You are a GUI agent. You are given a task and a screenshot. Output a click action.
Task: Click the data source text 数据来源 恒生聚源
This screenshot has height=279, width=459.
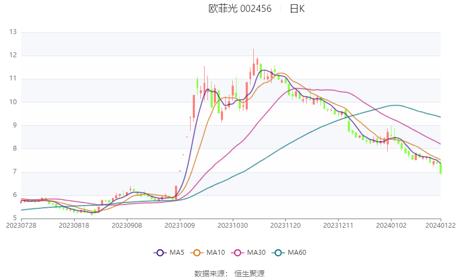[x=230, y=274]
